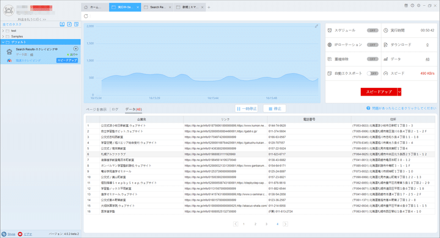The width and height of the screenshot is (440, 238).
Task: Click the robot icon of Search Results task
Action: pyautogui.click(x=9, y=52)
